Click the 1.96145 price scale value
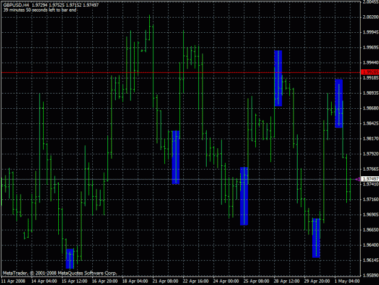Image resolution: width=379 pixels, height=285 pixels. pos(371,260)
